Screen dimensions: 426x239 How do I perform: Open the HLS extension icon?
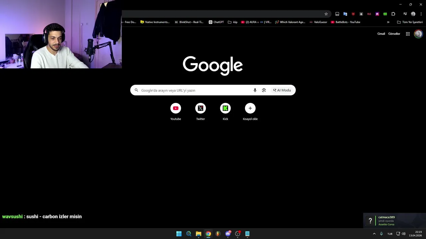pyautogui.click(x=369, y=14)
